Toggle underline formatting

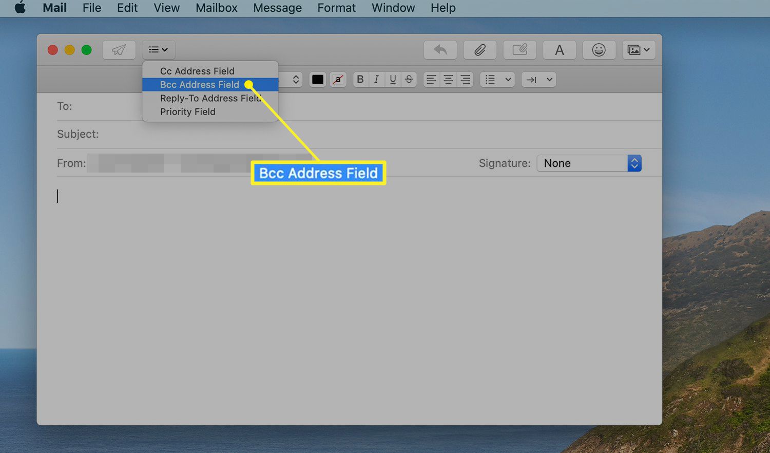pos(393,80)
